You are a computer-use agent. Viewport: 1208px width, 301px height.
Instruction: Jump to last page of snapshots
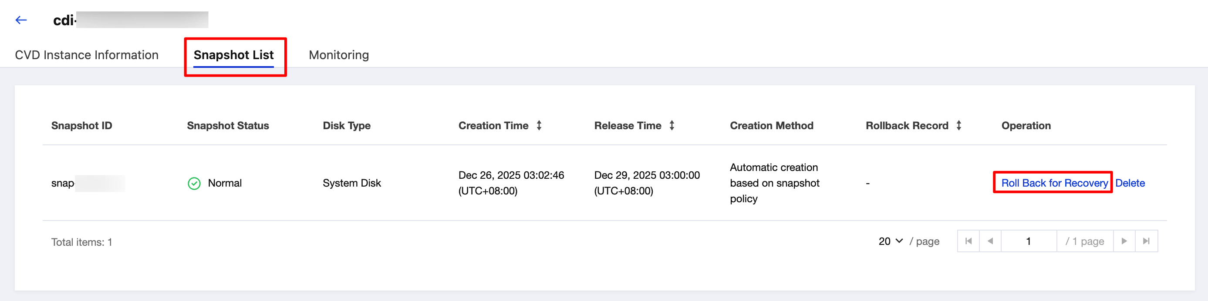coord(1146,241)
